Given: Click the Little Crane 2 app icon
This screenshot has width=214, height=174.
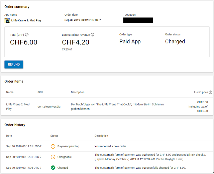Looking at the screenshot, I should tap(7, 20).
